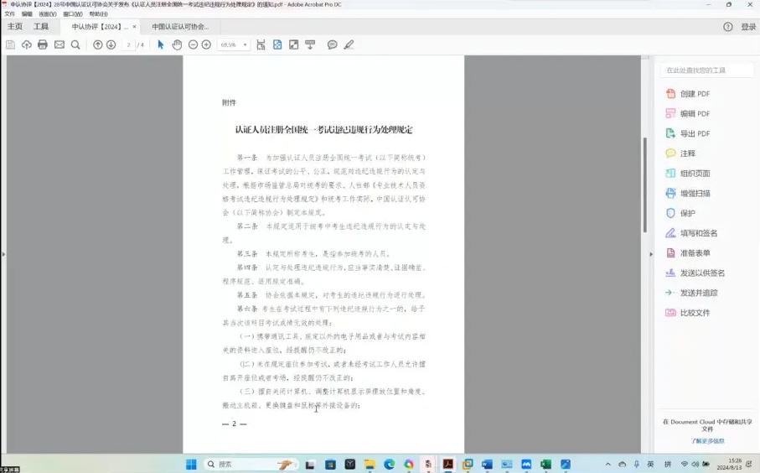Click the page number input field
760x473 pixels.
[128, 44]
